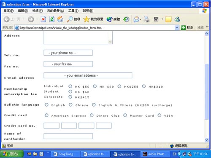Open the 檔案(F) menu
Image resolution: width=211 pixels, height=158 pixels.
pos(8,11)
